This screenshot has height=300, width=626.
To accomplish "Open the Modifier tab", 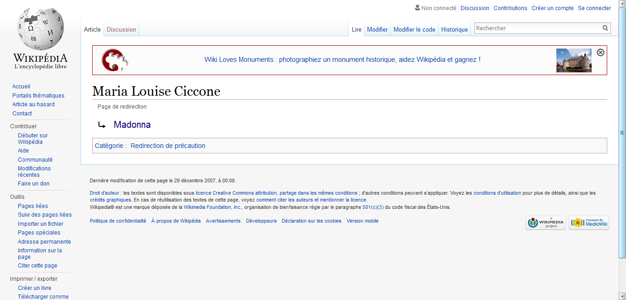I will point(378,29).
